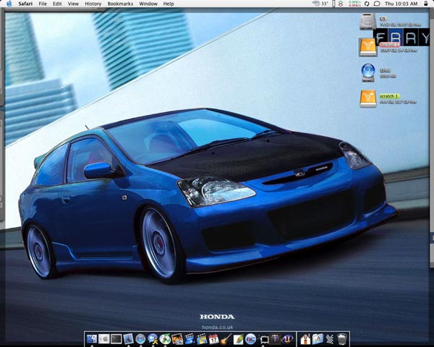Image resolution: width=434 pixels, height=347 pixels.
Task: Open iCal calendar in the dock
Action: click(214, 338)
